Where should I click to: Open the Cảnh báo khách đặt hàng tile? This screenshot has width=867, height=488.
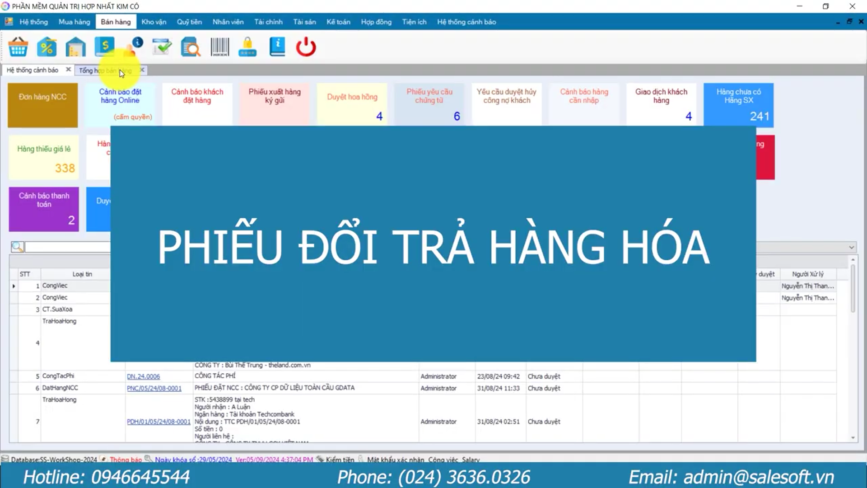(x=197, y=104)
